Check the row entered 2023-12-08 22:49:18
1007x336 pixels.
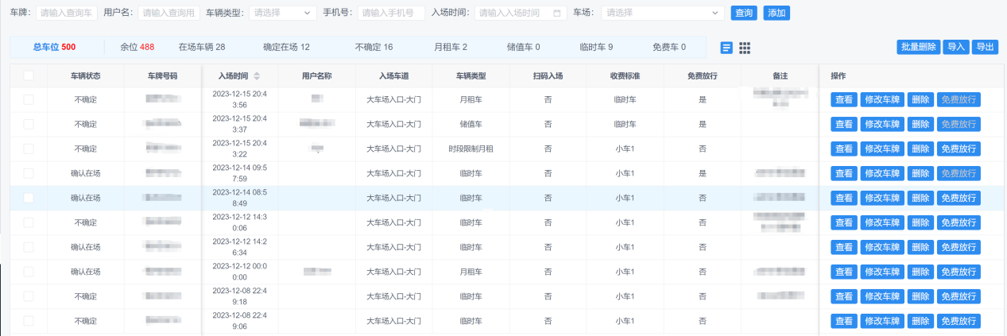click(29, 296)
